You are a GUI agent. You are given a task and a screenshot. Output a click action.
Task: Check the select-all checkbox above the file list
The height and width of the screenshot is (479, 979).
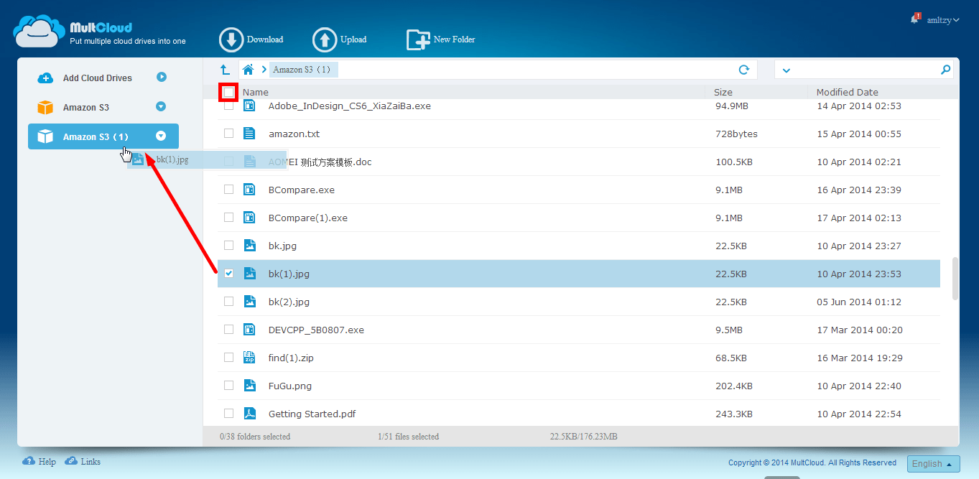coord(228,92)
